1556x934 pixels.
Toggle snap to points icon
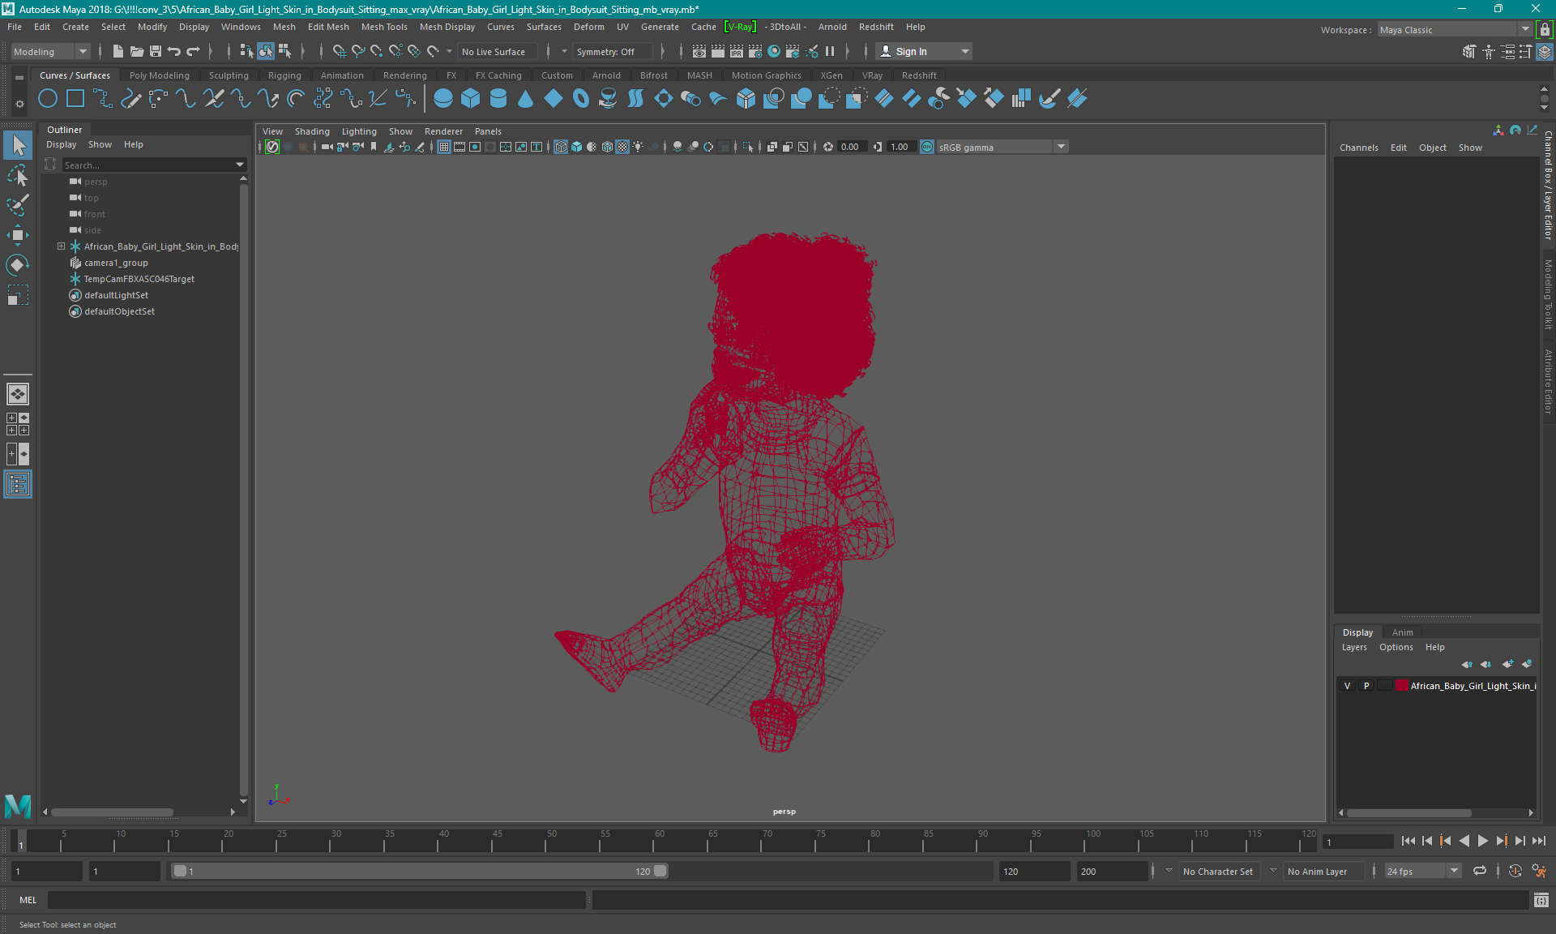[377, 51]
